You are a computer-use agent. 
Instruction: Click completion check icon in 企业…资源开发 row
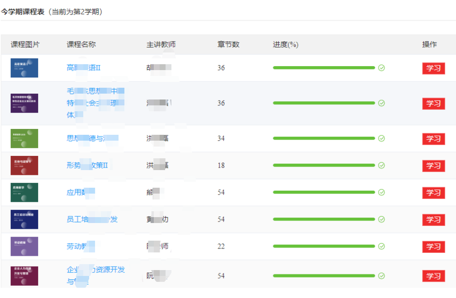coord(381,275)
